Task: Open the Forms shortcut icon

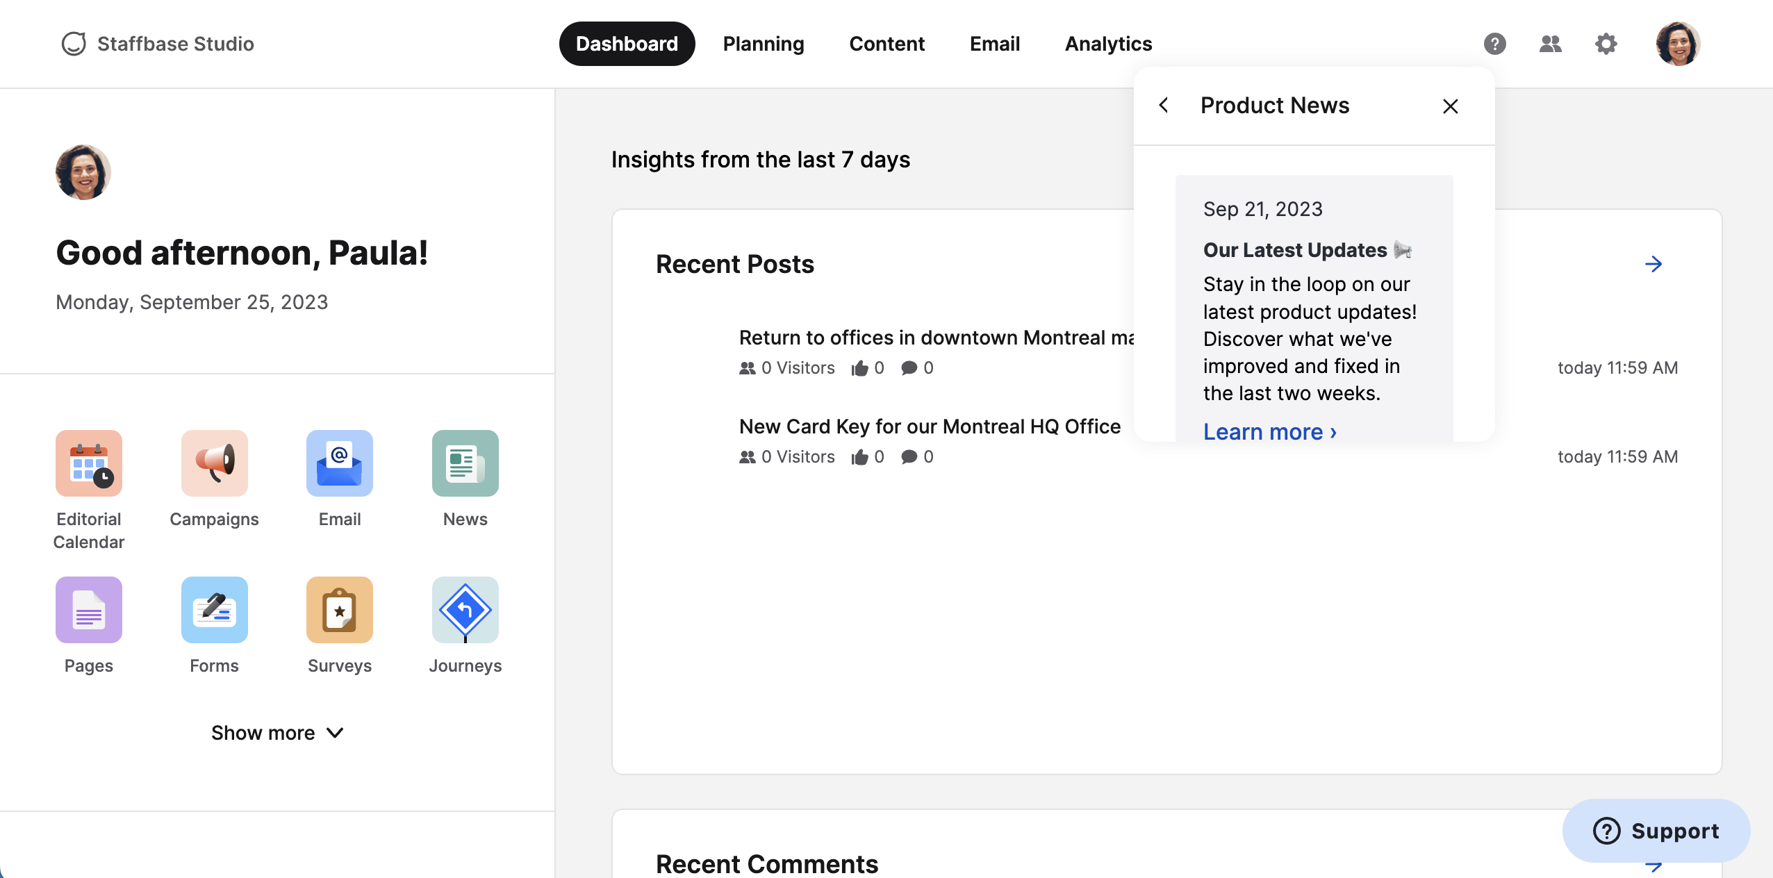Action: click(x=214, y=610)
